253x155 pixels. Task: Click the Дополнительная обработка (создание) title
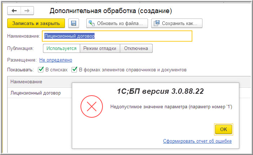tap(111, 11)
